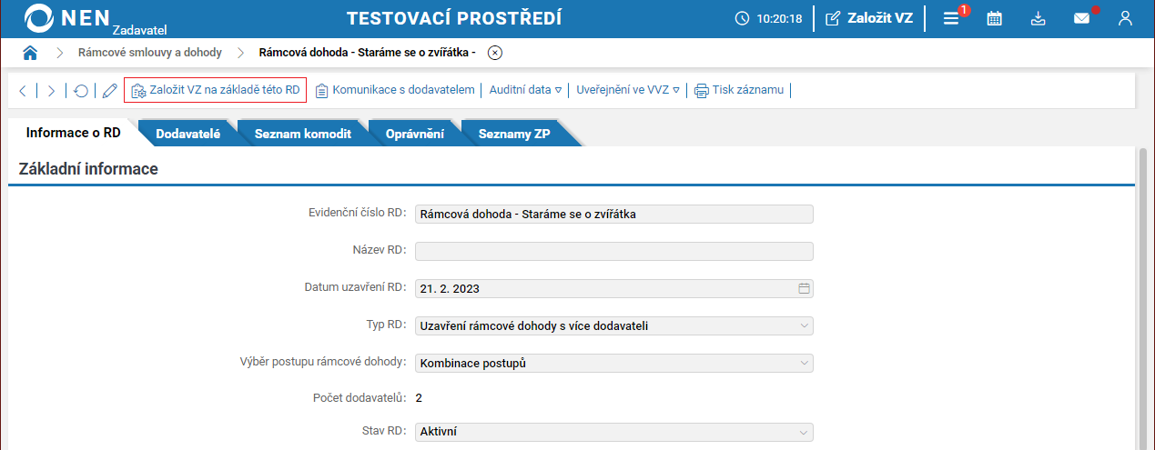Click the Název RD input field
The height and width of the screenshot is (450, 1155).
pyautogui.click(x=613, y=251)
